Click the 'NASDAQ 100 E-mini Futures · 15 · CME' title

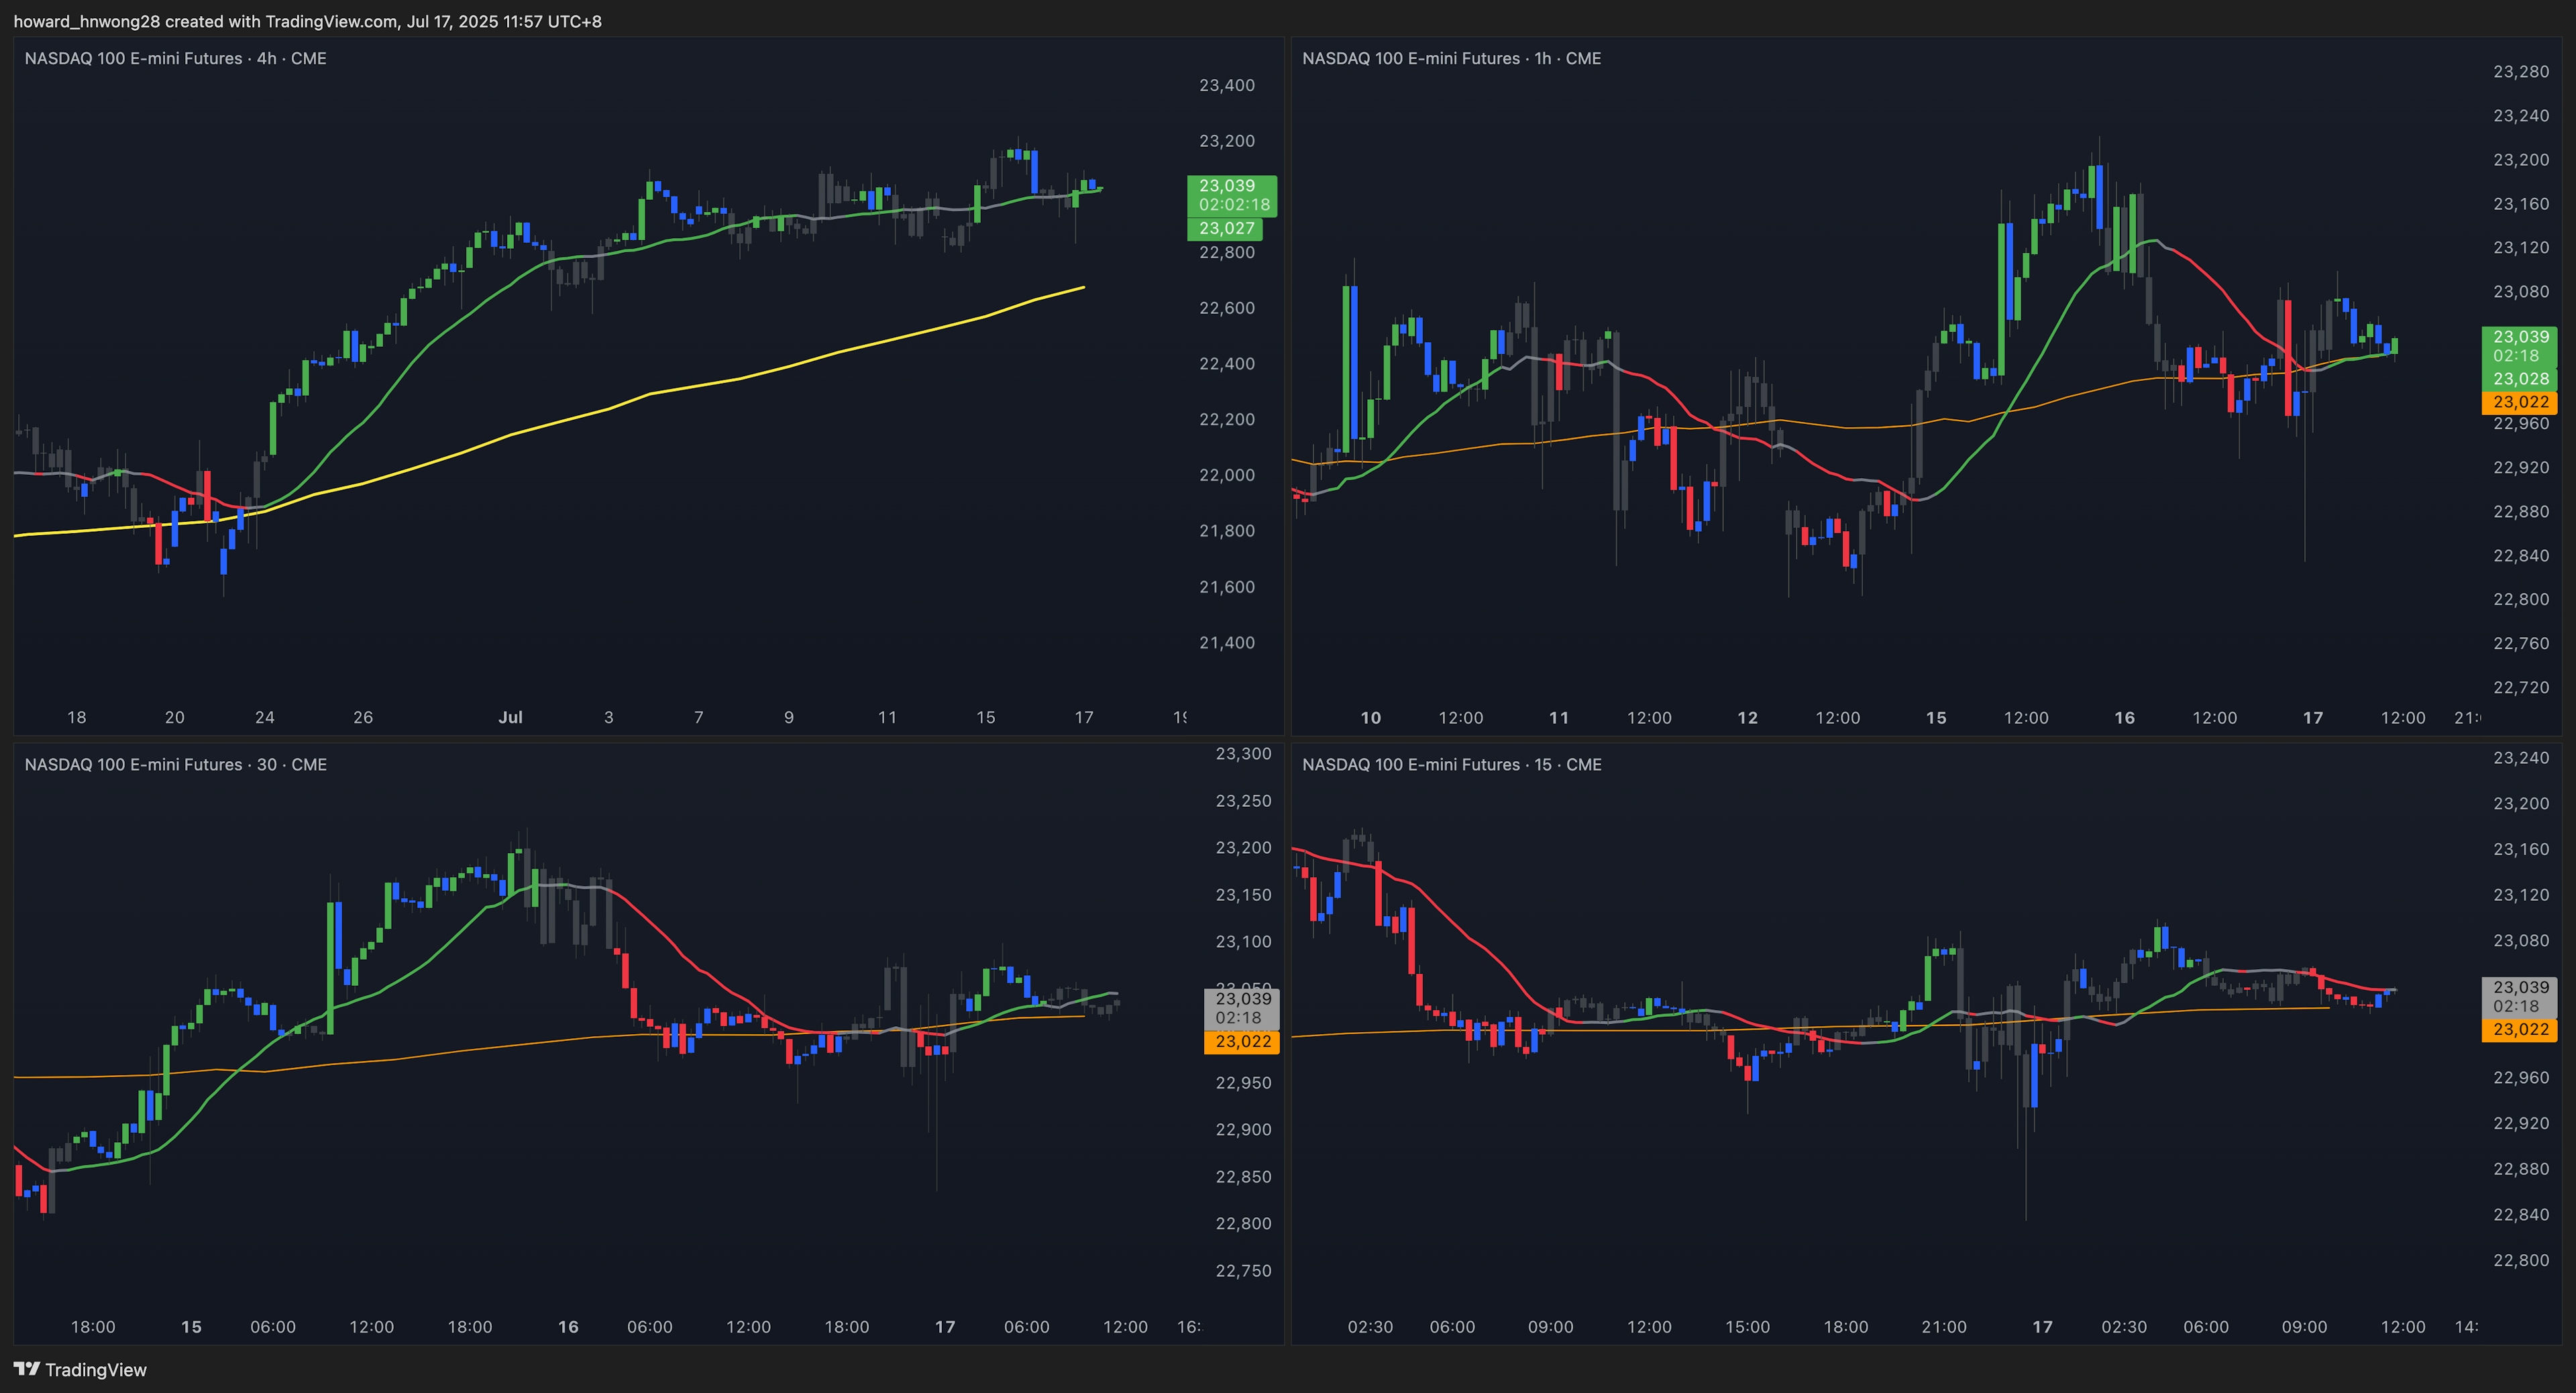(1451, 764)
